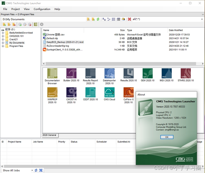The image size is (205, 173).
Task: Launch STARS 2020.10 simulator icon
Action: (x=186, y=73)
